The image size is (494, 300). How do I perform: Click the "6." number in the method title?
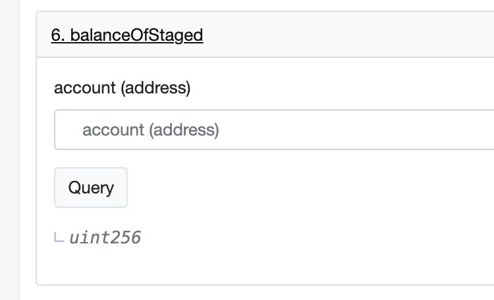[x=57, y=35]
